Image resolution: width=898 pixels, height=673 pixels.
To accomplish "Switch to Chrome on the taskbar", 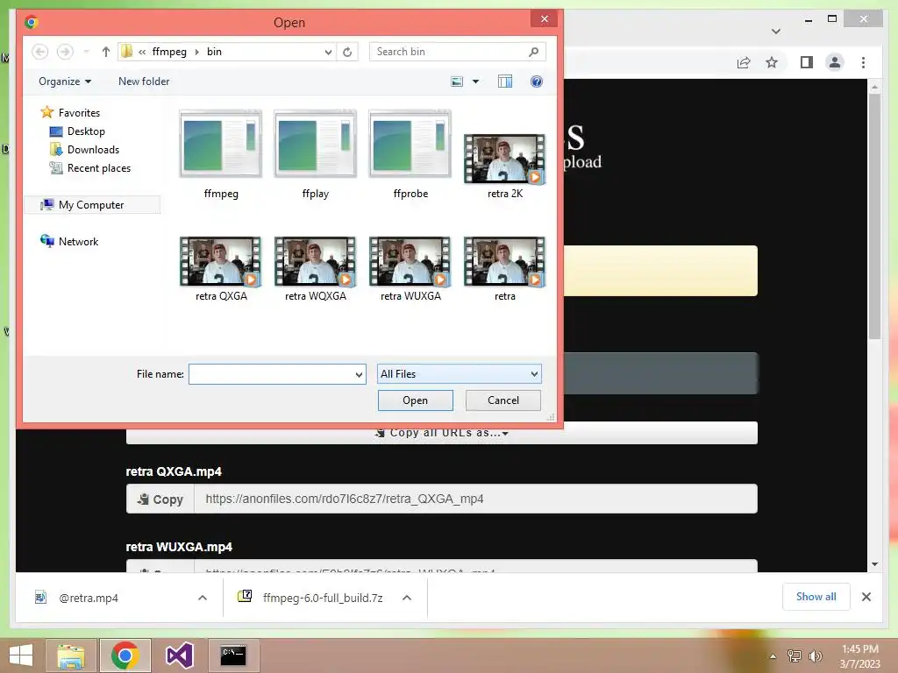I will point(125,655).
